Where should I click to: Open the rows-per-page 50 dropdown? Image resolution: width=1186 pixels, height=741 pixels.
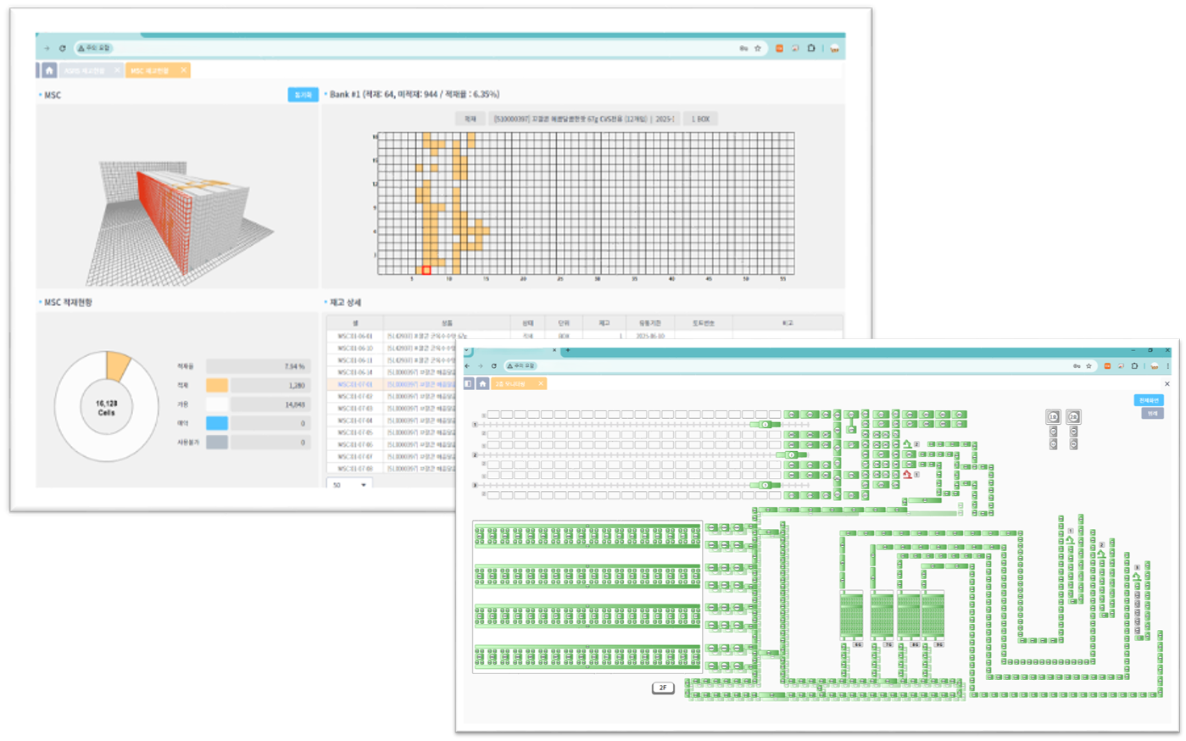349,485
